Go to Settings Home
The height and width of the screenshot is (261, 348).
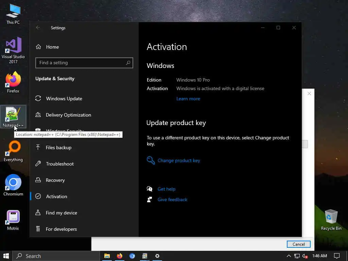(52, 47)
